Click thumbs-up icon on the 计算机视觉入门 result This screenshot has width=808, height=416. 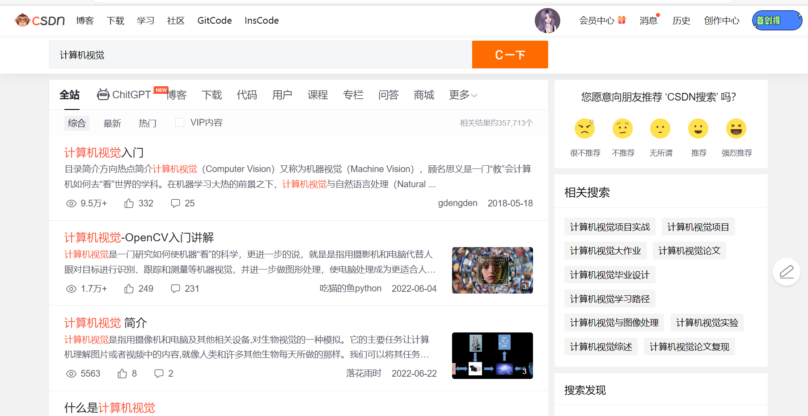[129, 203]
